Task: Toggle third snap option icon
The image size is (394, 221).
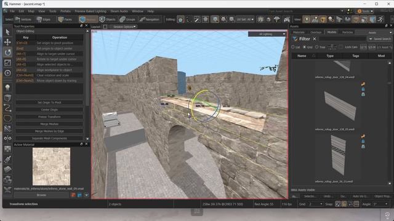Action: (x=350, y=204)
